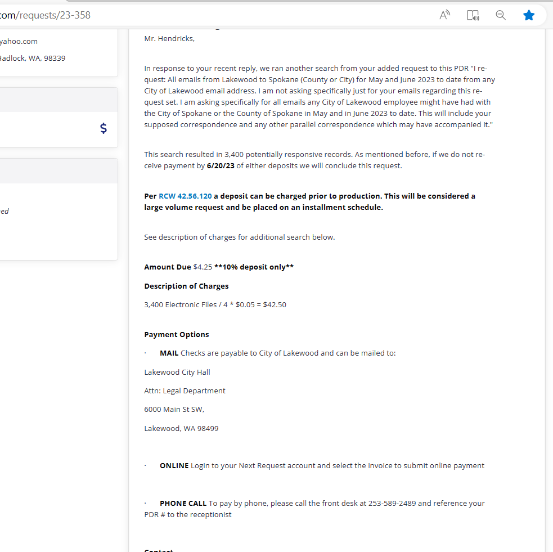The width and height of the screenshot is (553, 552).
Task: Click the Hadlock, WA, 98339 address line
Action: click(33, 58)
